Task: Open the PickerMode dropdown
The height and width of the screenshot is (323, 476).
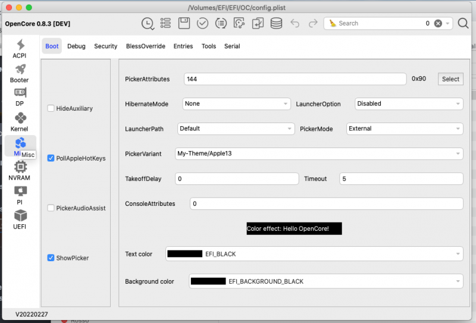Action: coord(404,128)
